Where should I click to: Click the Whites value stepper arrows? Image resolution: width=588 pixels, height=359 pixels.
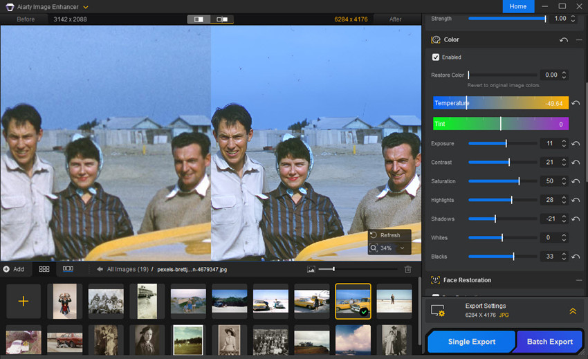point(564,237)
